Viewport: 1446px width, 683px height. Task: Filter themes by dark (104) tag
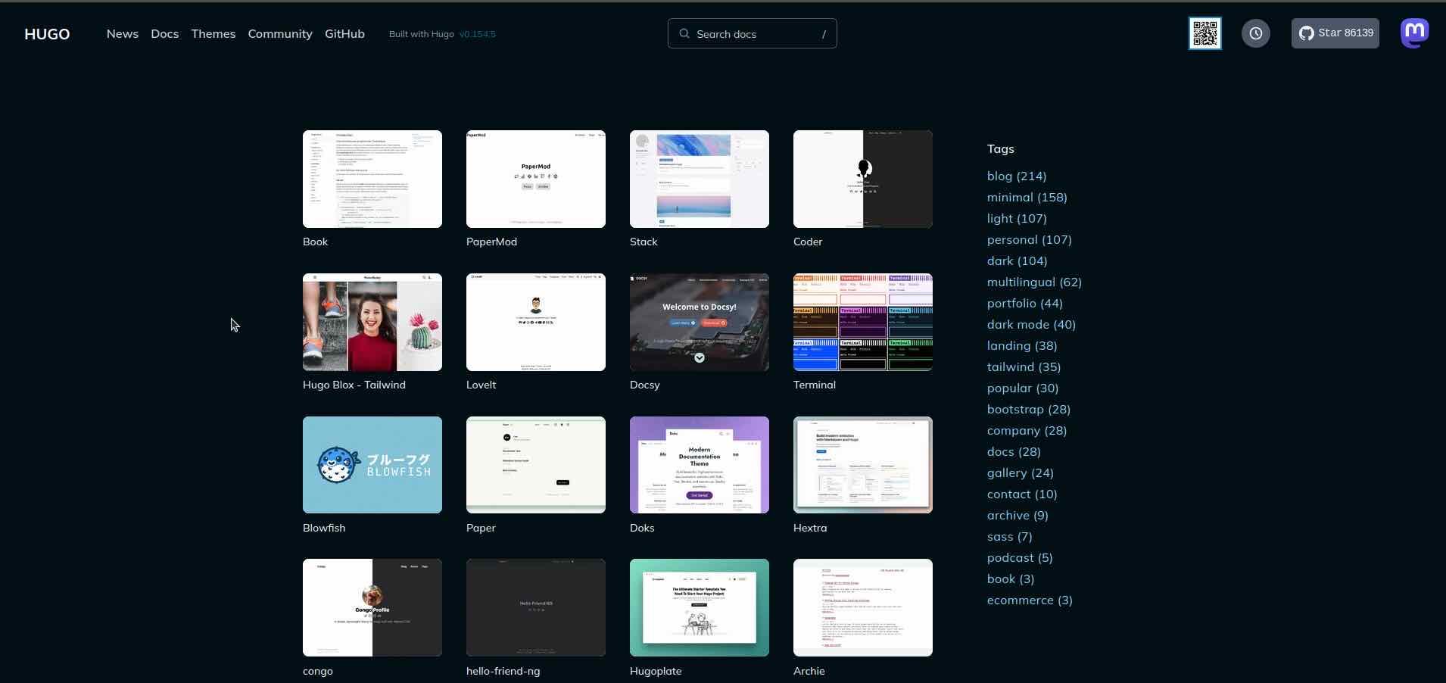[1017, 260]
